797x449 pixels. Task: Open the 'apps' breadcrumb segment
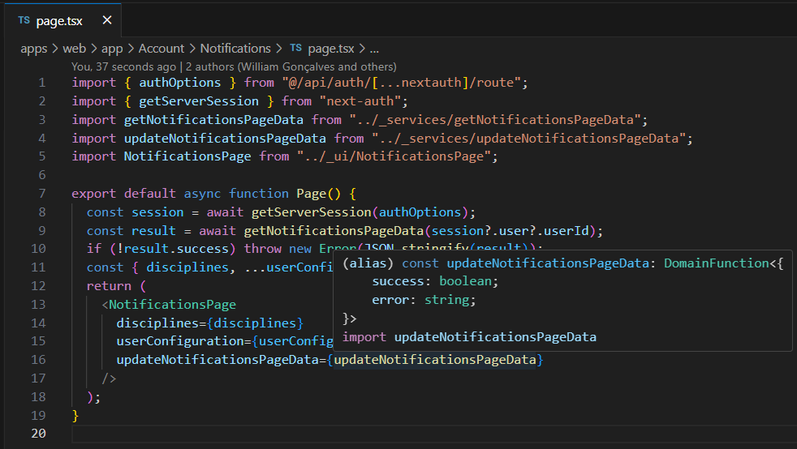(x=33, y=49)
